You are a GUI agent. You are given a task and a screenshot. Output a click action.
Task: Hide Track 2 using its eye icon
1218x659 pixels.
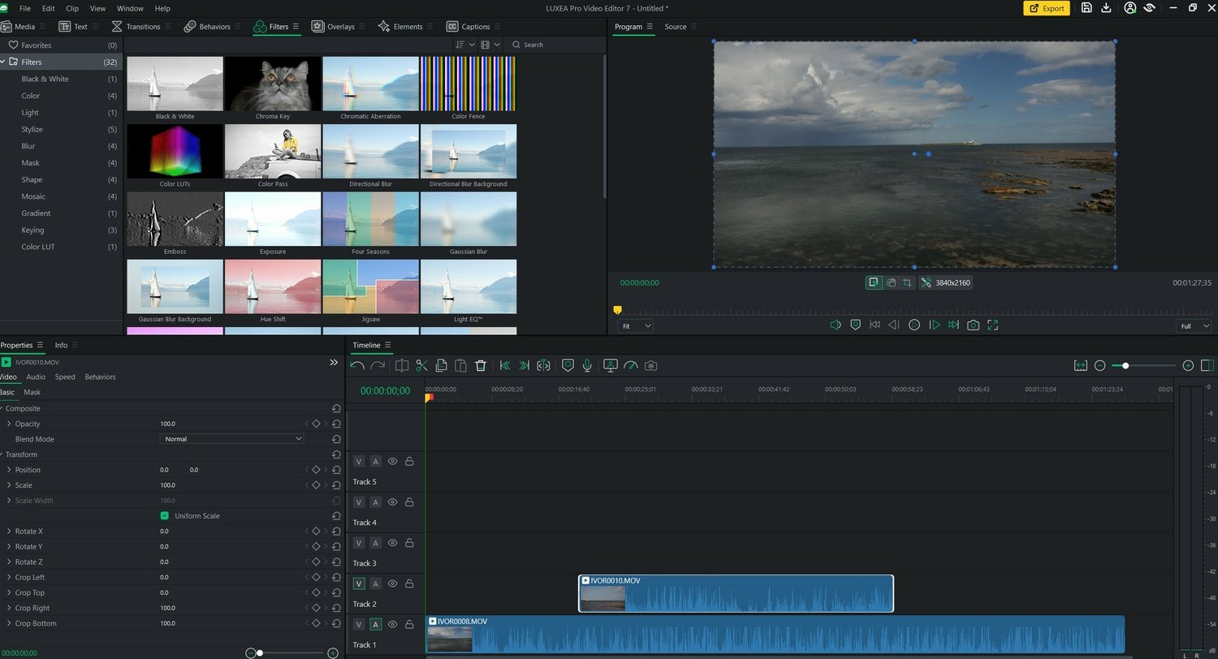click(392, 584)
